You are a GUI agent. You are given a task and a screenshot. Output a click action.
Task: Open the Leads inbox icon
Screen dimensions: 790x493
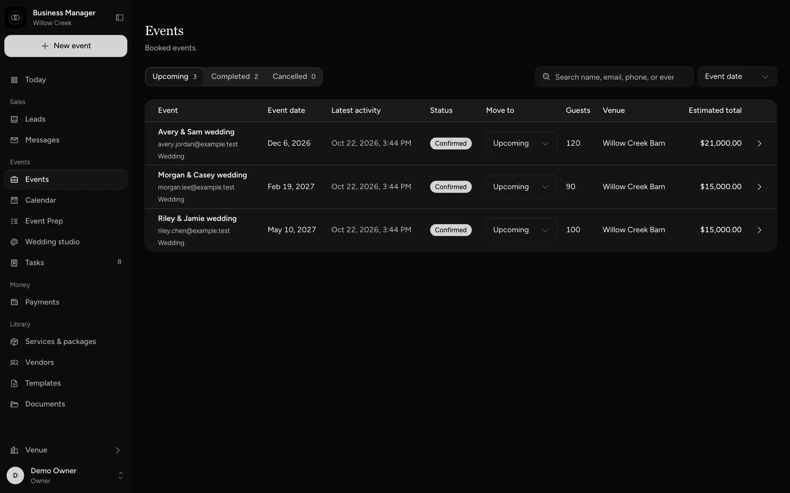click(x=14, y=119)
